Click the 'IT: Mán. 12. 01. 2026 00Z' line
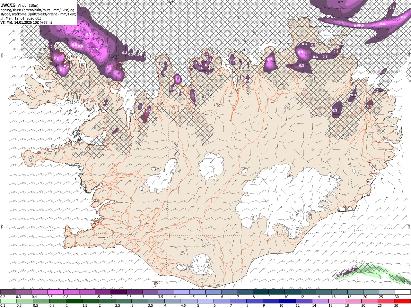The width and height of the screenshot is (411, 308). tap(21, 18)
